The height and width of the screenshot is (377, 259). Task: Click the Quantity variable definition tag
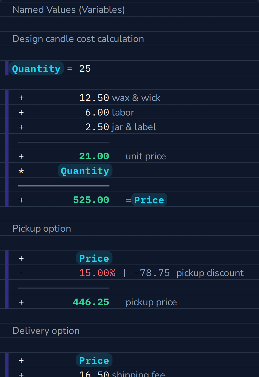coord(36,69)
